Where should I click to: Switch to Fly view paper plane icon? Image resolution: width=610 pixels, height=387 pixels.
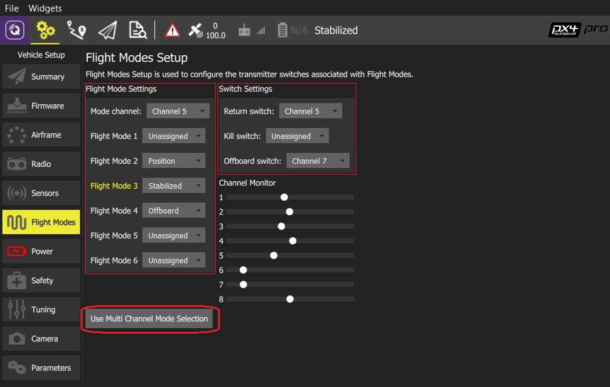pyautogui.click(x=107, y=30)
